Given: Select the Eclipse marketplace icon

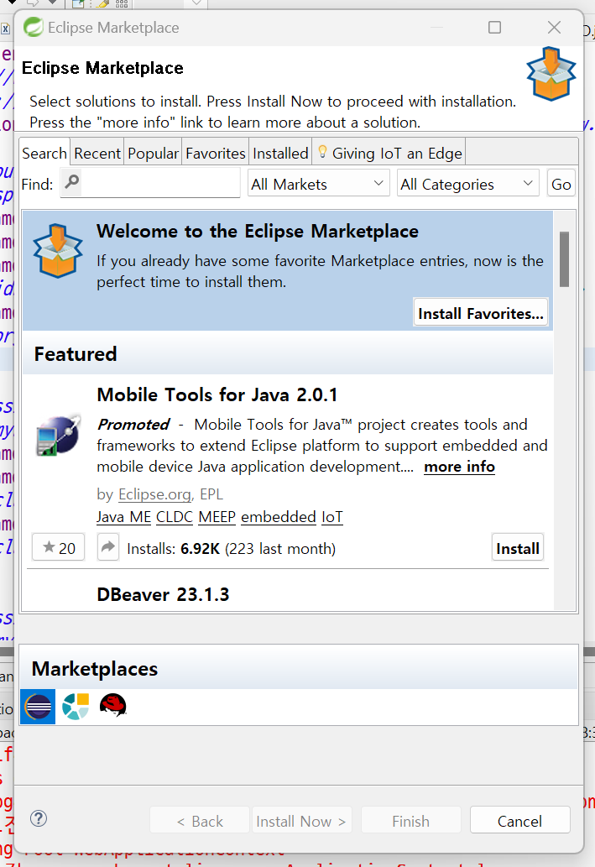Looking at the screenshot, I should point(38,707).
